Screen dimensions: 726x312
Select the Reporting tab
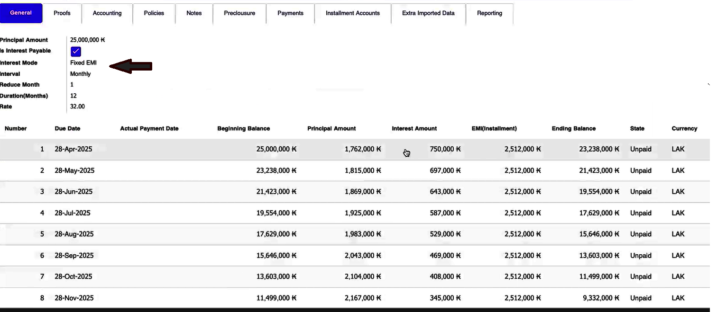(x=489, y=13)
